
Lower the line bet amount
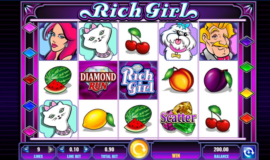pyautogui.click(x=61, y=149)
